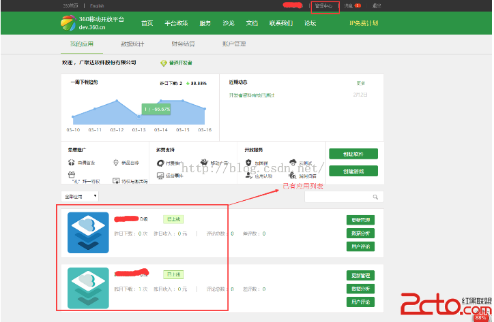Focus the app search input field
Viewport: 494px width, 322px height.
pyautogui.click(x=344, y=197)
